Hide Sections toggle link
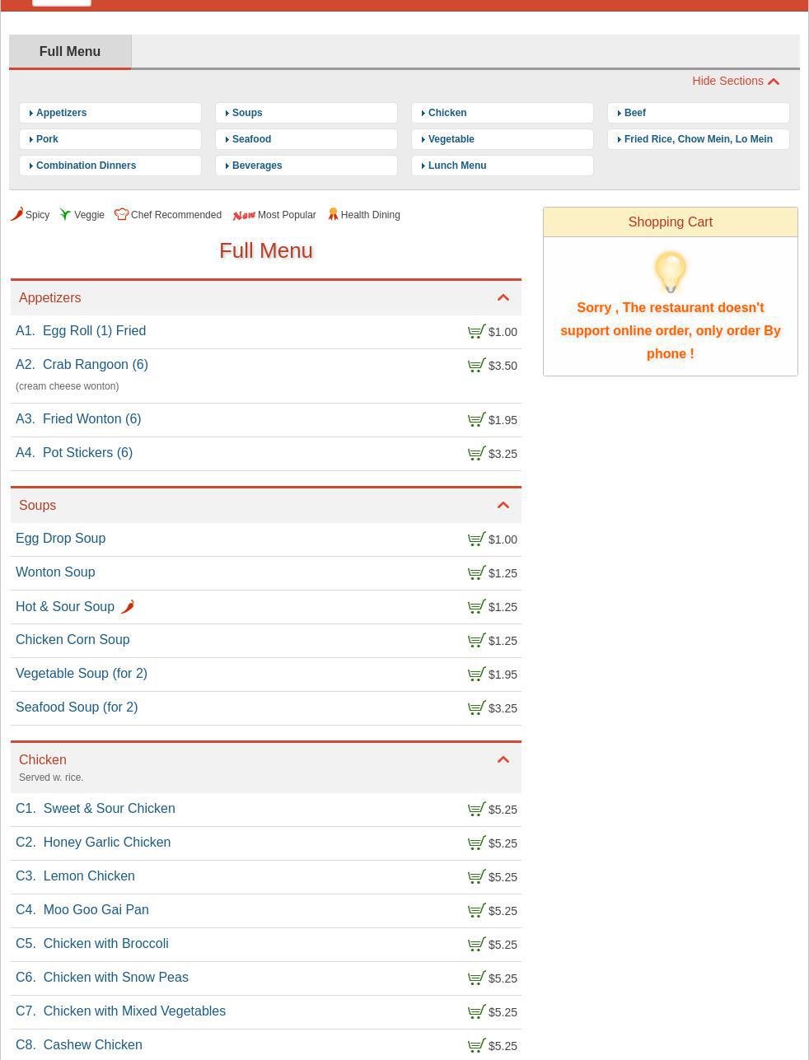Screen dimensions: 809x1060 pyautogui.click(x=735, y=81)
